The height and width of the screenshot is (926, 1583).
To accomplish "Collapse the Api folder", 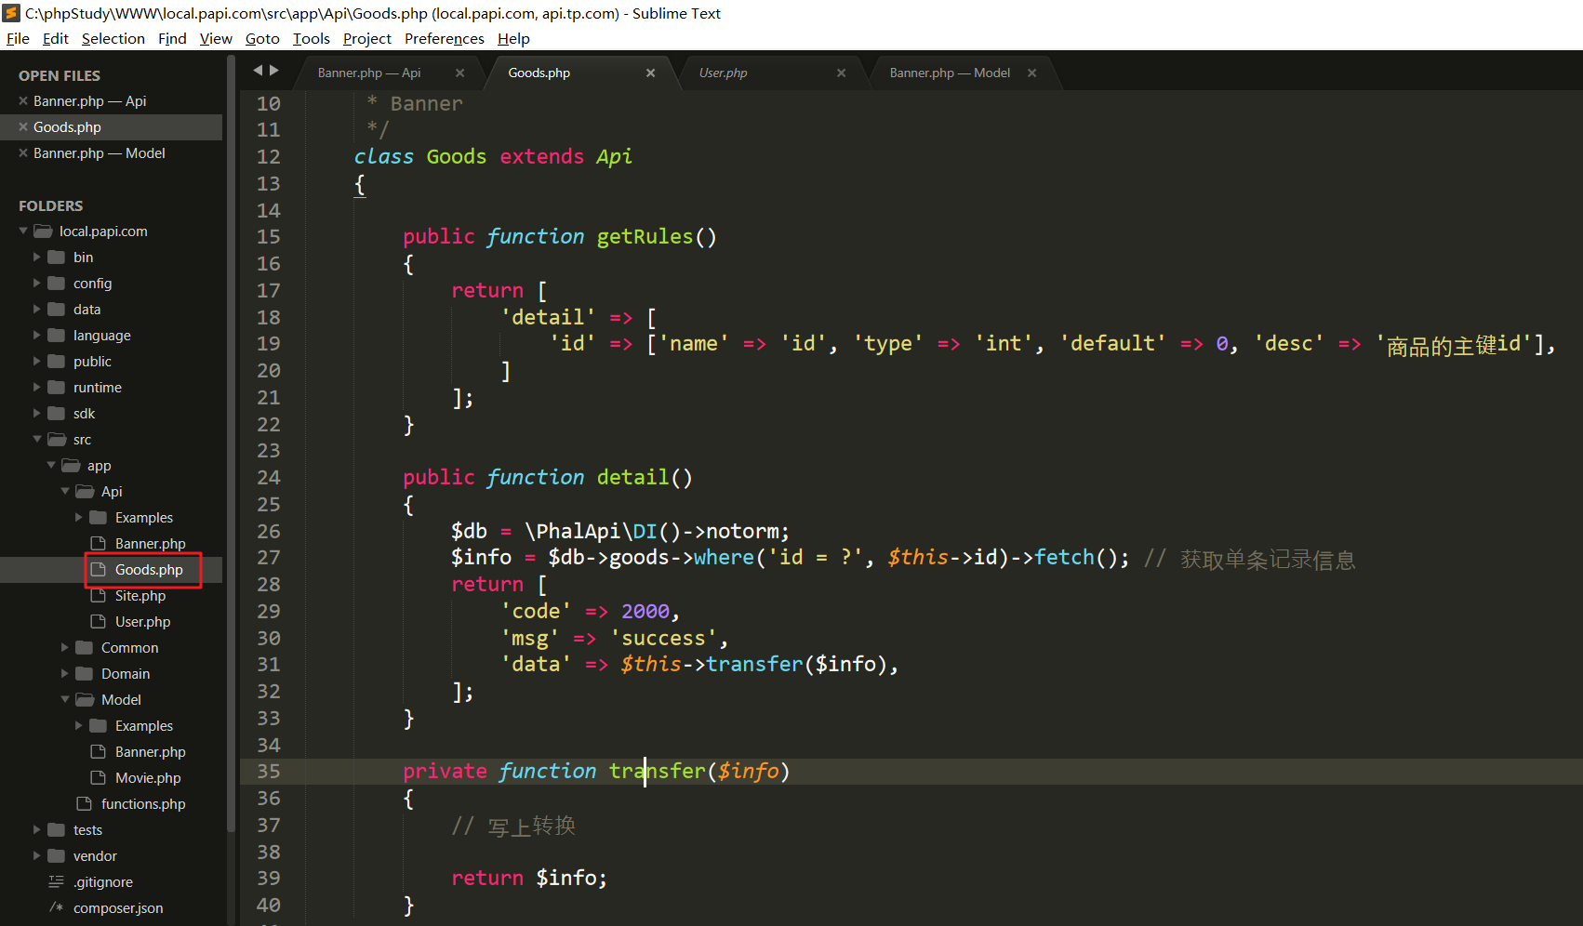I will click(65, 491).
